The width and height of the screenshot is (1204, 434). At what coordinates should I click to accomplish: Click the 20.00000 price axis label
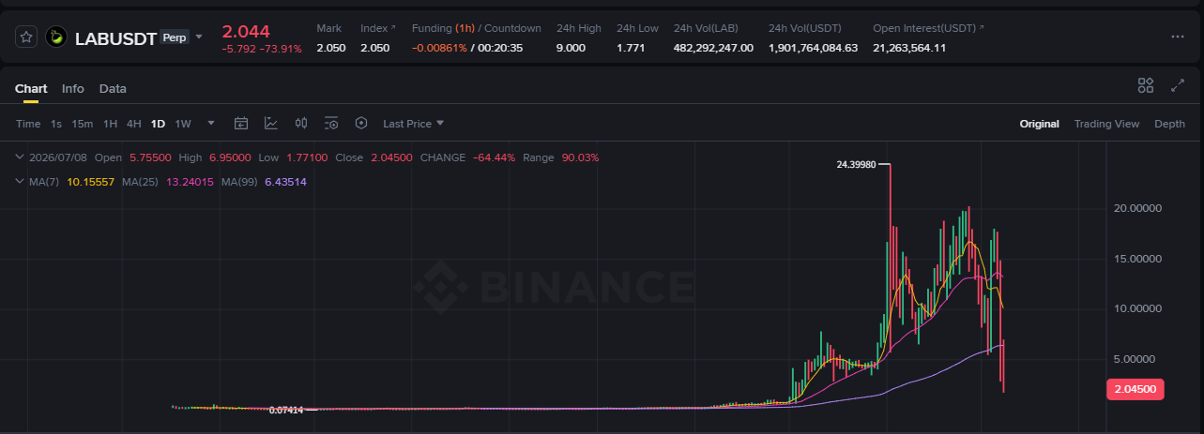pos(1138,208)
